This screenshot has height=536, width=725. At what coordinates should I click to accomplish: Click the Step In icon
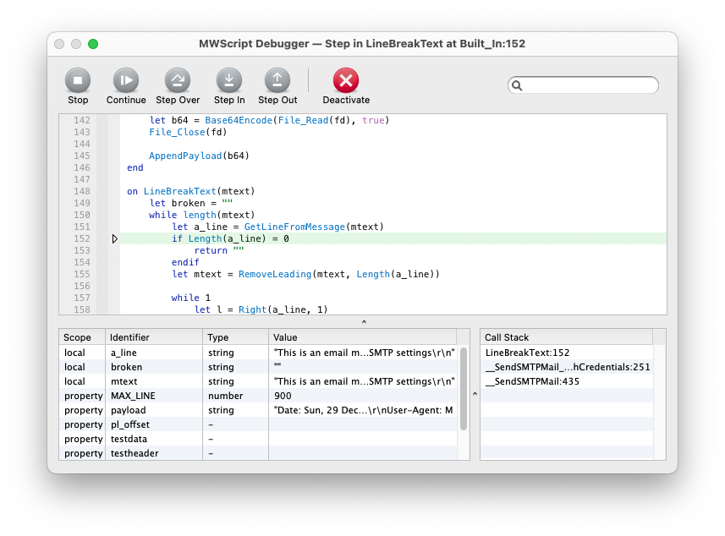pyautogui.click(x=229, y=81)
